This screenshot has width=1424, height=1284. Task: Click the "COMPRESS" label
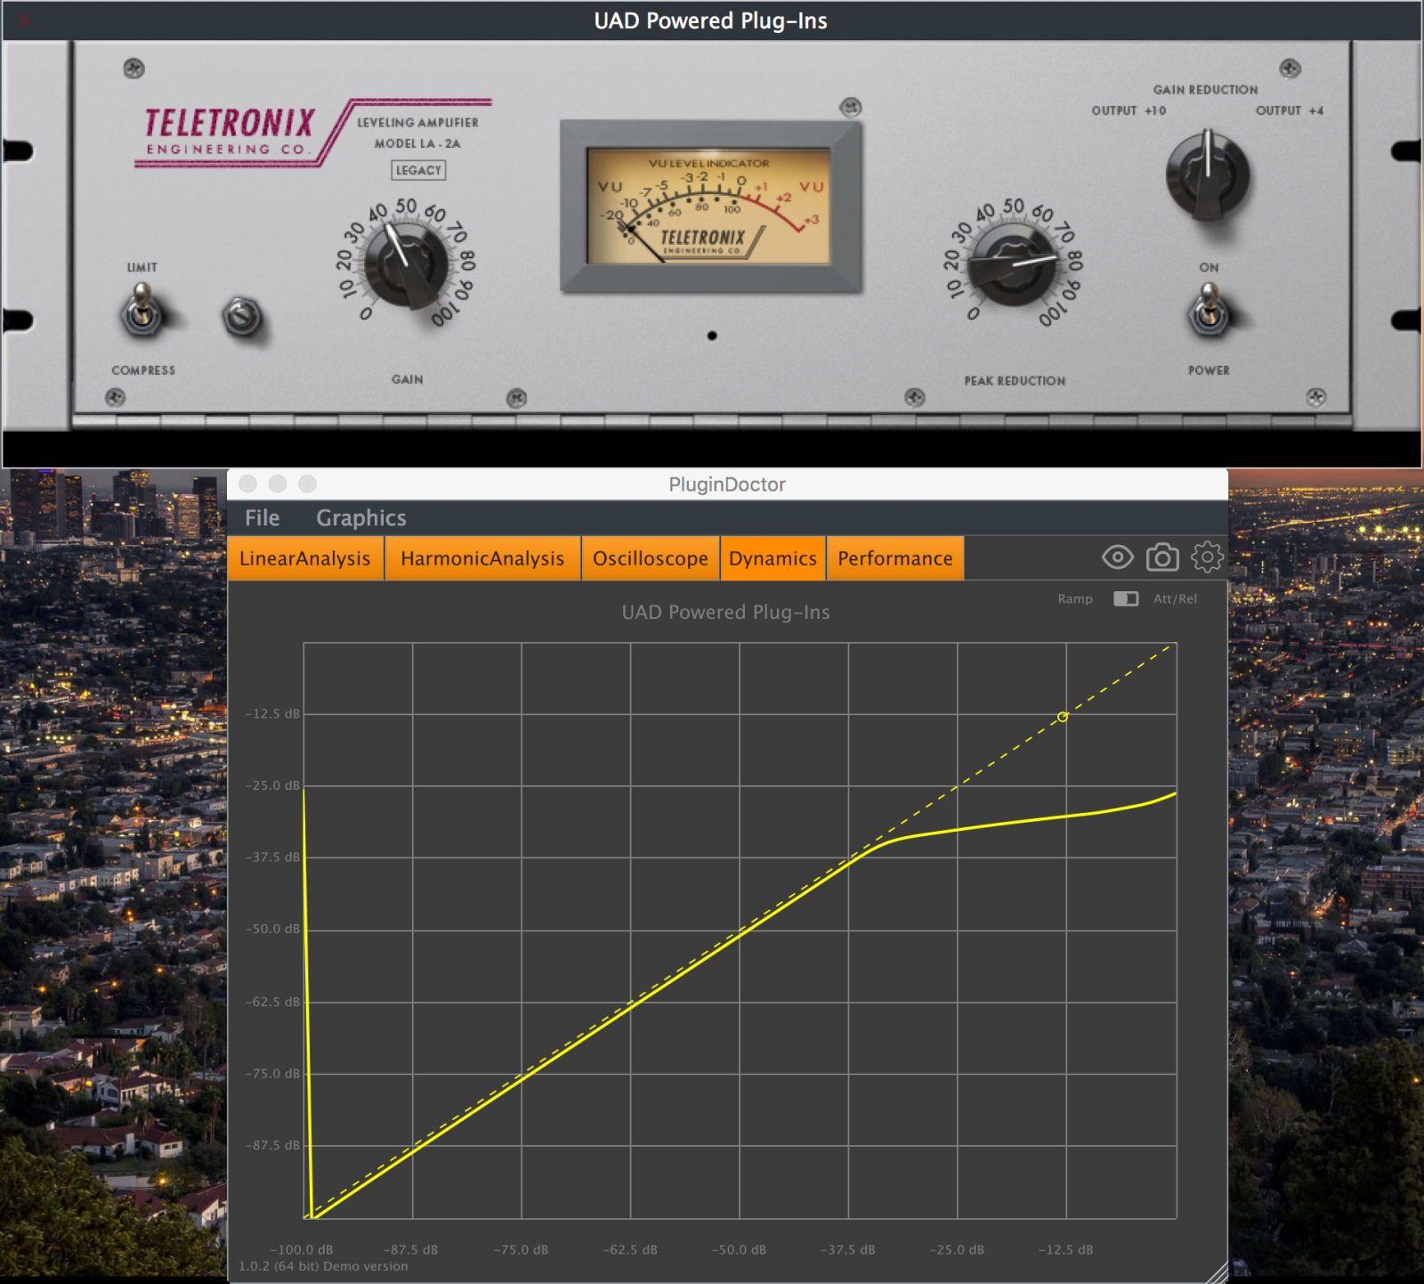click(143, 370)
